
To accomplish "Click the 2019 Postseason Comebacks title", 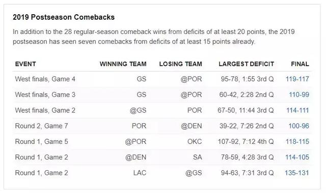I will pyautogui.click(x=64, y=17).
